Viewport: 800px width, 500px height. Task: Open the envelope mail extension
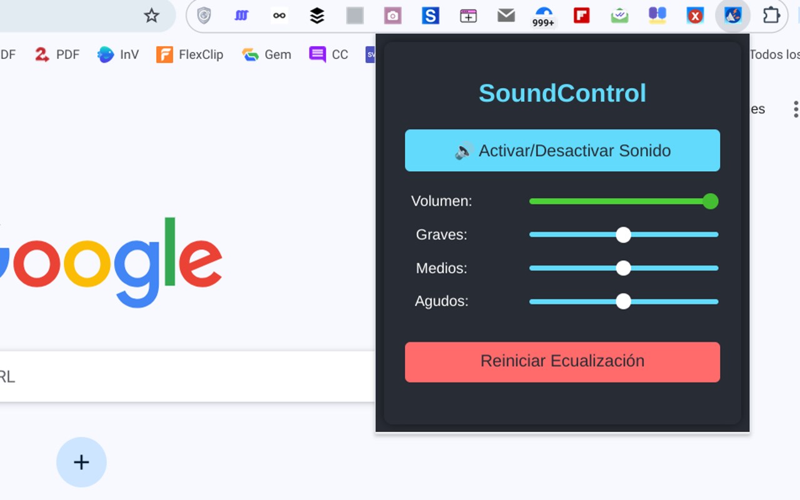506,16
